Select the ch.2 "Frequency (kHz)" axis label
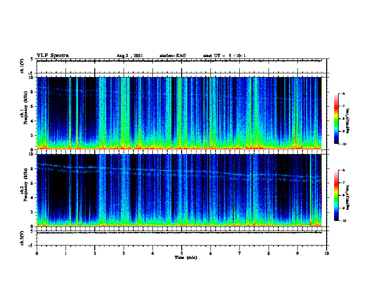This screenshot has height=284, width=368. click(26, 184)
